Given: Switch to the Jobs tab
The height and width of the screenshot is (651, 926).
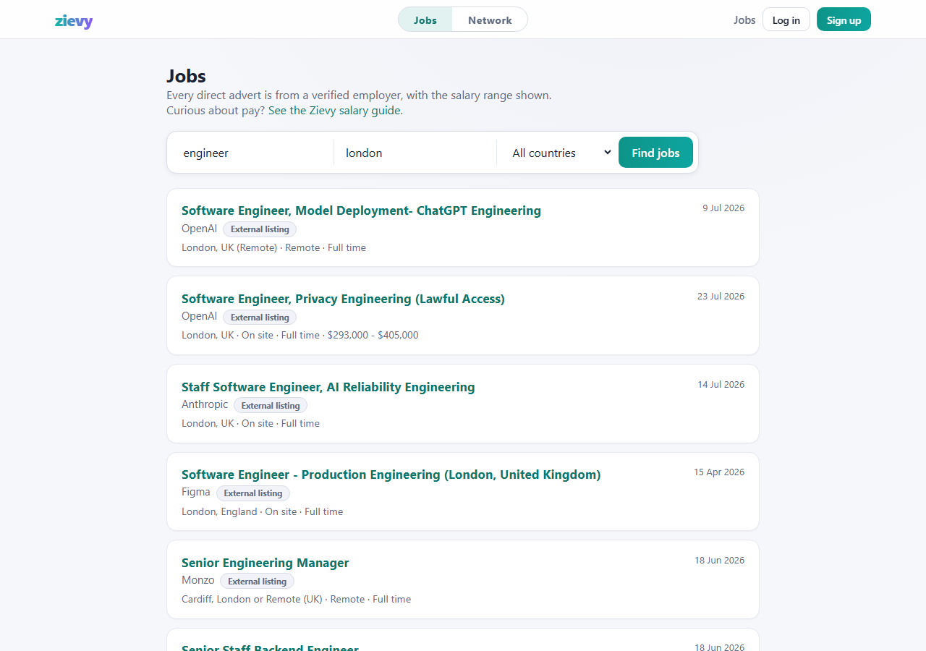Looking at the screenshot, I should tap(425, 20).
